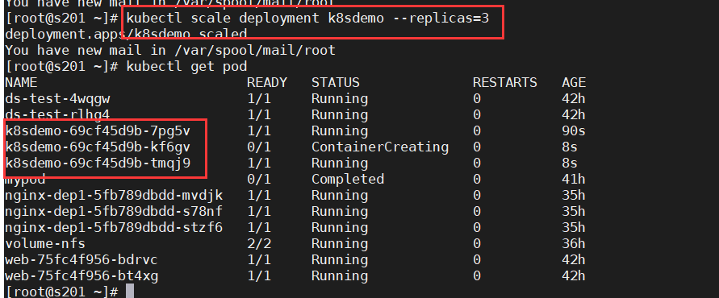Select pod name k8sdemo-69cf45d9b-tmqj9
Image resolution: width=719 pixels, height=298 pixels.
[x=98, y=163]
